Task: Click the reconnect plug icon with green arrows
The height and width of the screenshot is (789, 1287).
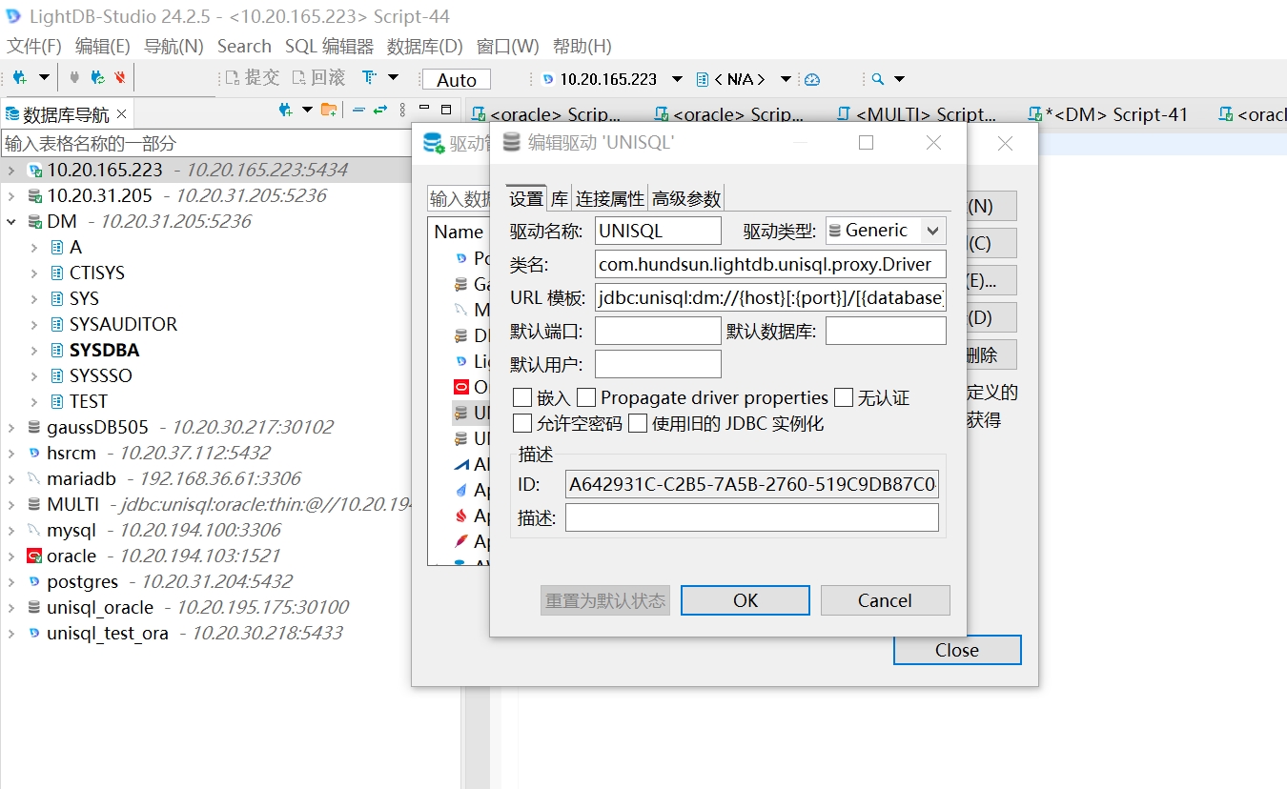Action: point(97,77)
